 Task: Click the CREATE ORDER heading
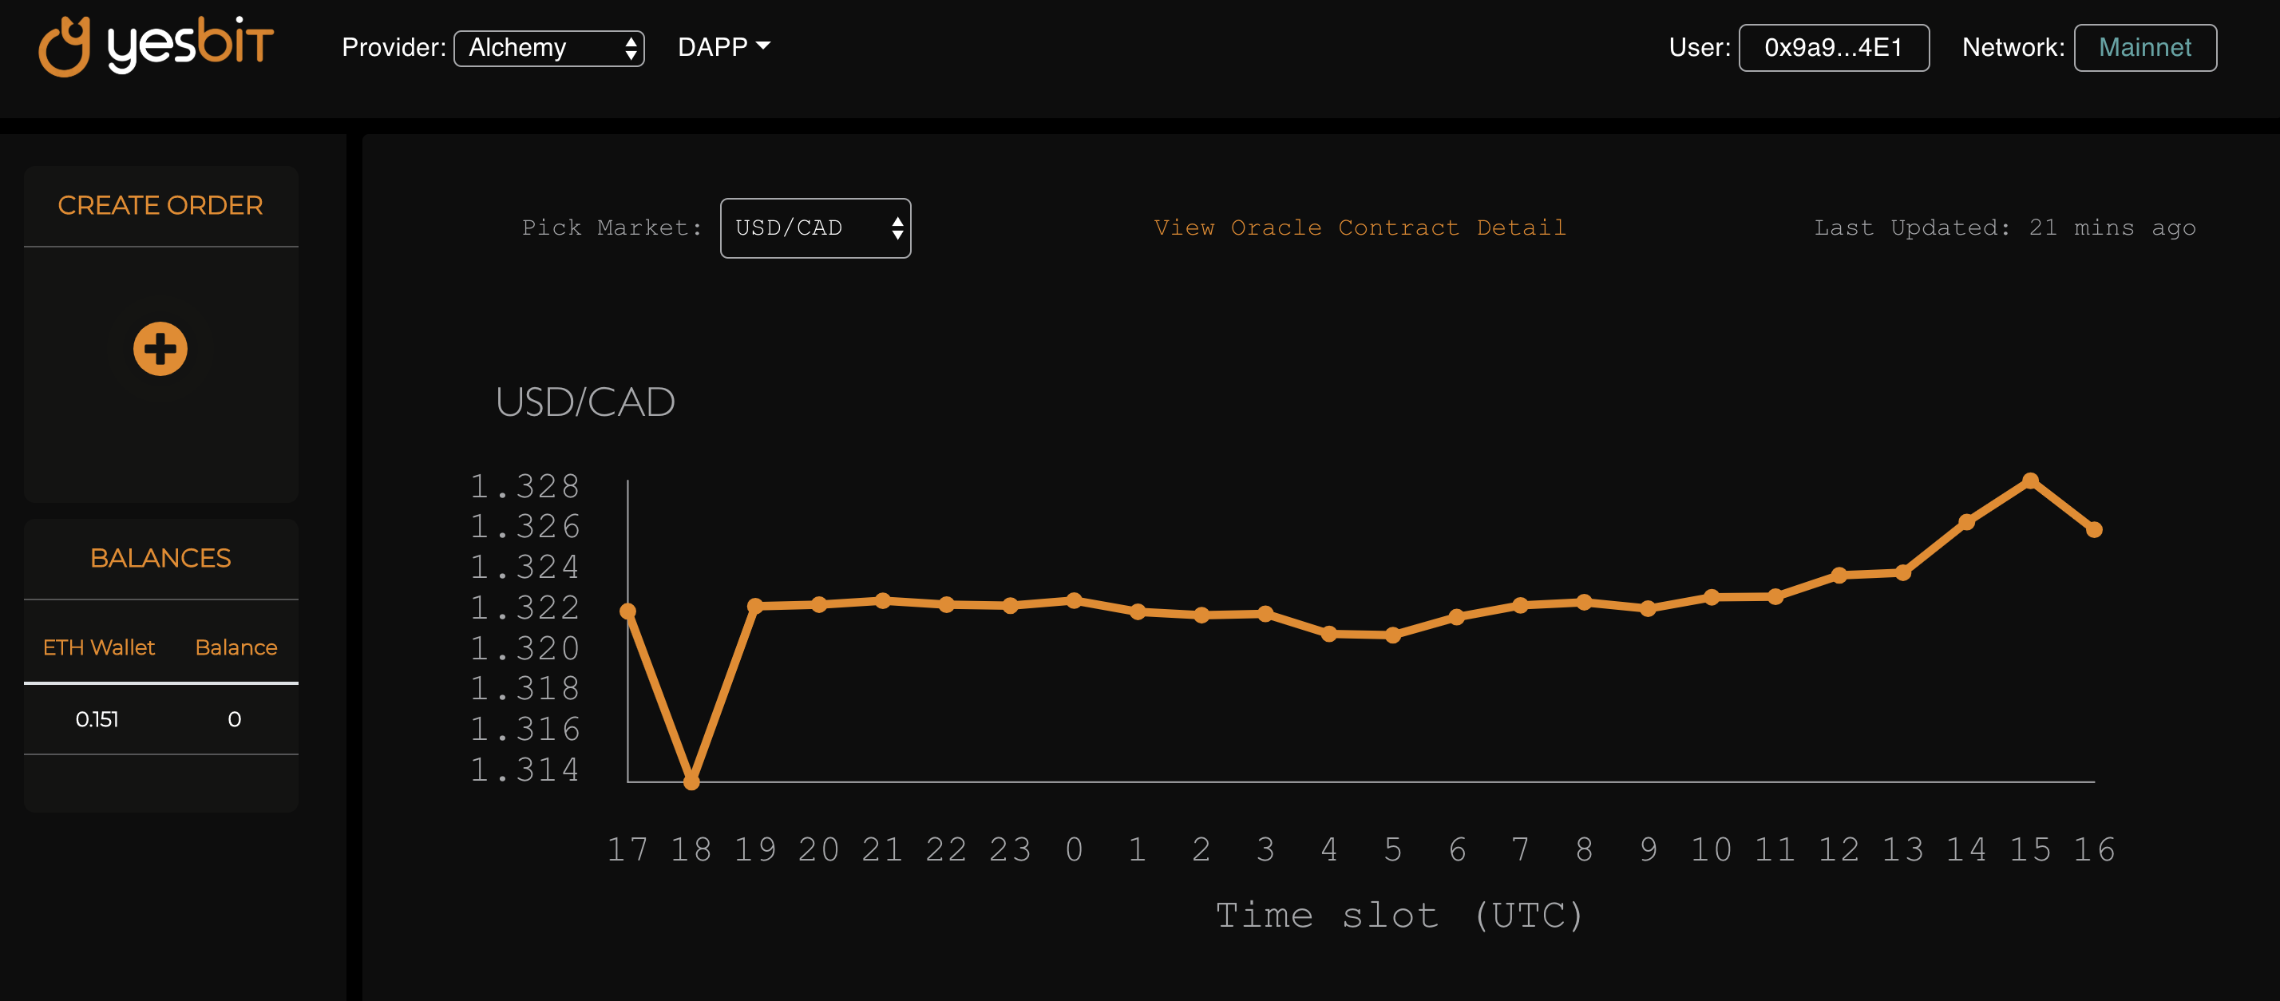[x=160, y=205]
